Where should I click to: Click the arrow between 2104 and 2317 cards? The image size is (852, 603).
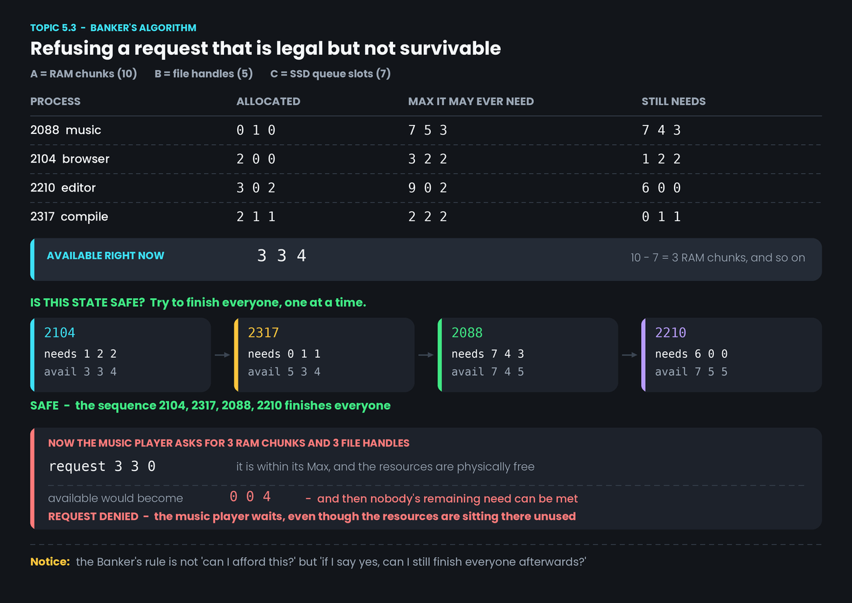222,355
